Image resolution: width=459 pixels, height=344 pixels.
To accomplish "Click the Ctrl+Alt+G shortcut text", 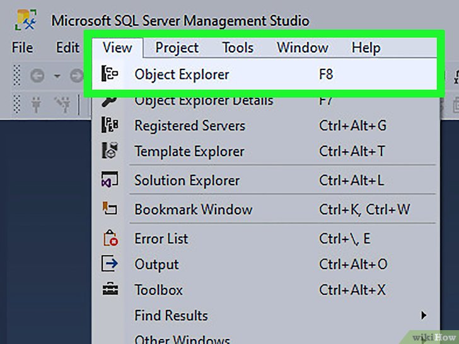I will (352, 126).
